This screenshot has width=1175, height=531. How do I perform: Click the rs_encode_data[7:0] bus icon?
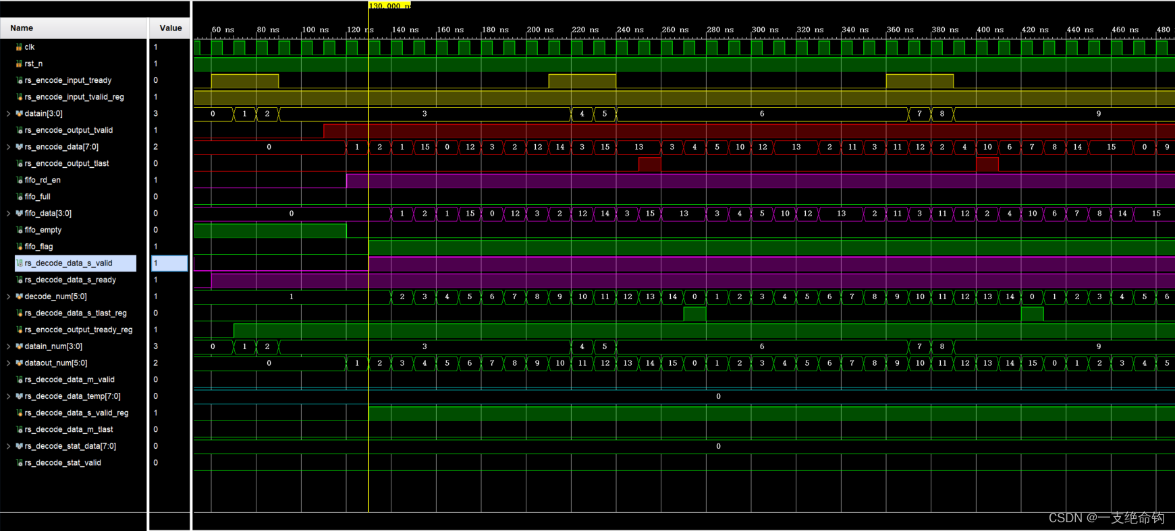point(19,147)
